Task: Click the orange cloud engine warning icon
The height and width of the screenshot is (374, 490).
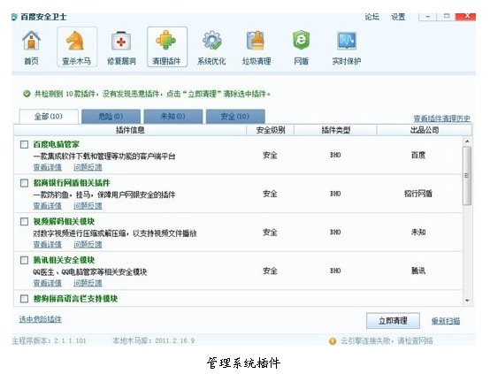Action: [x=333, y=341]
